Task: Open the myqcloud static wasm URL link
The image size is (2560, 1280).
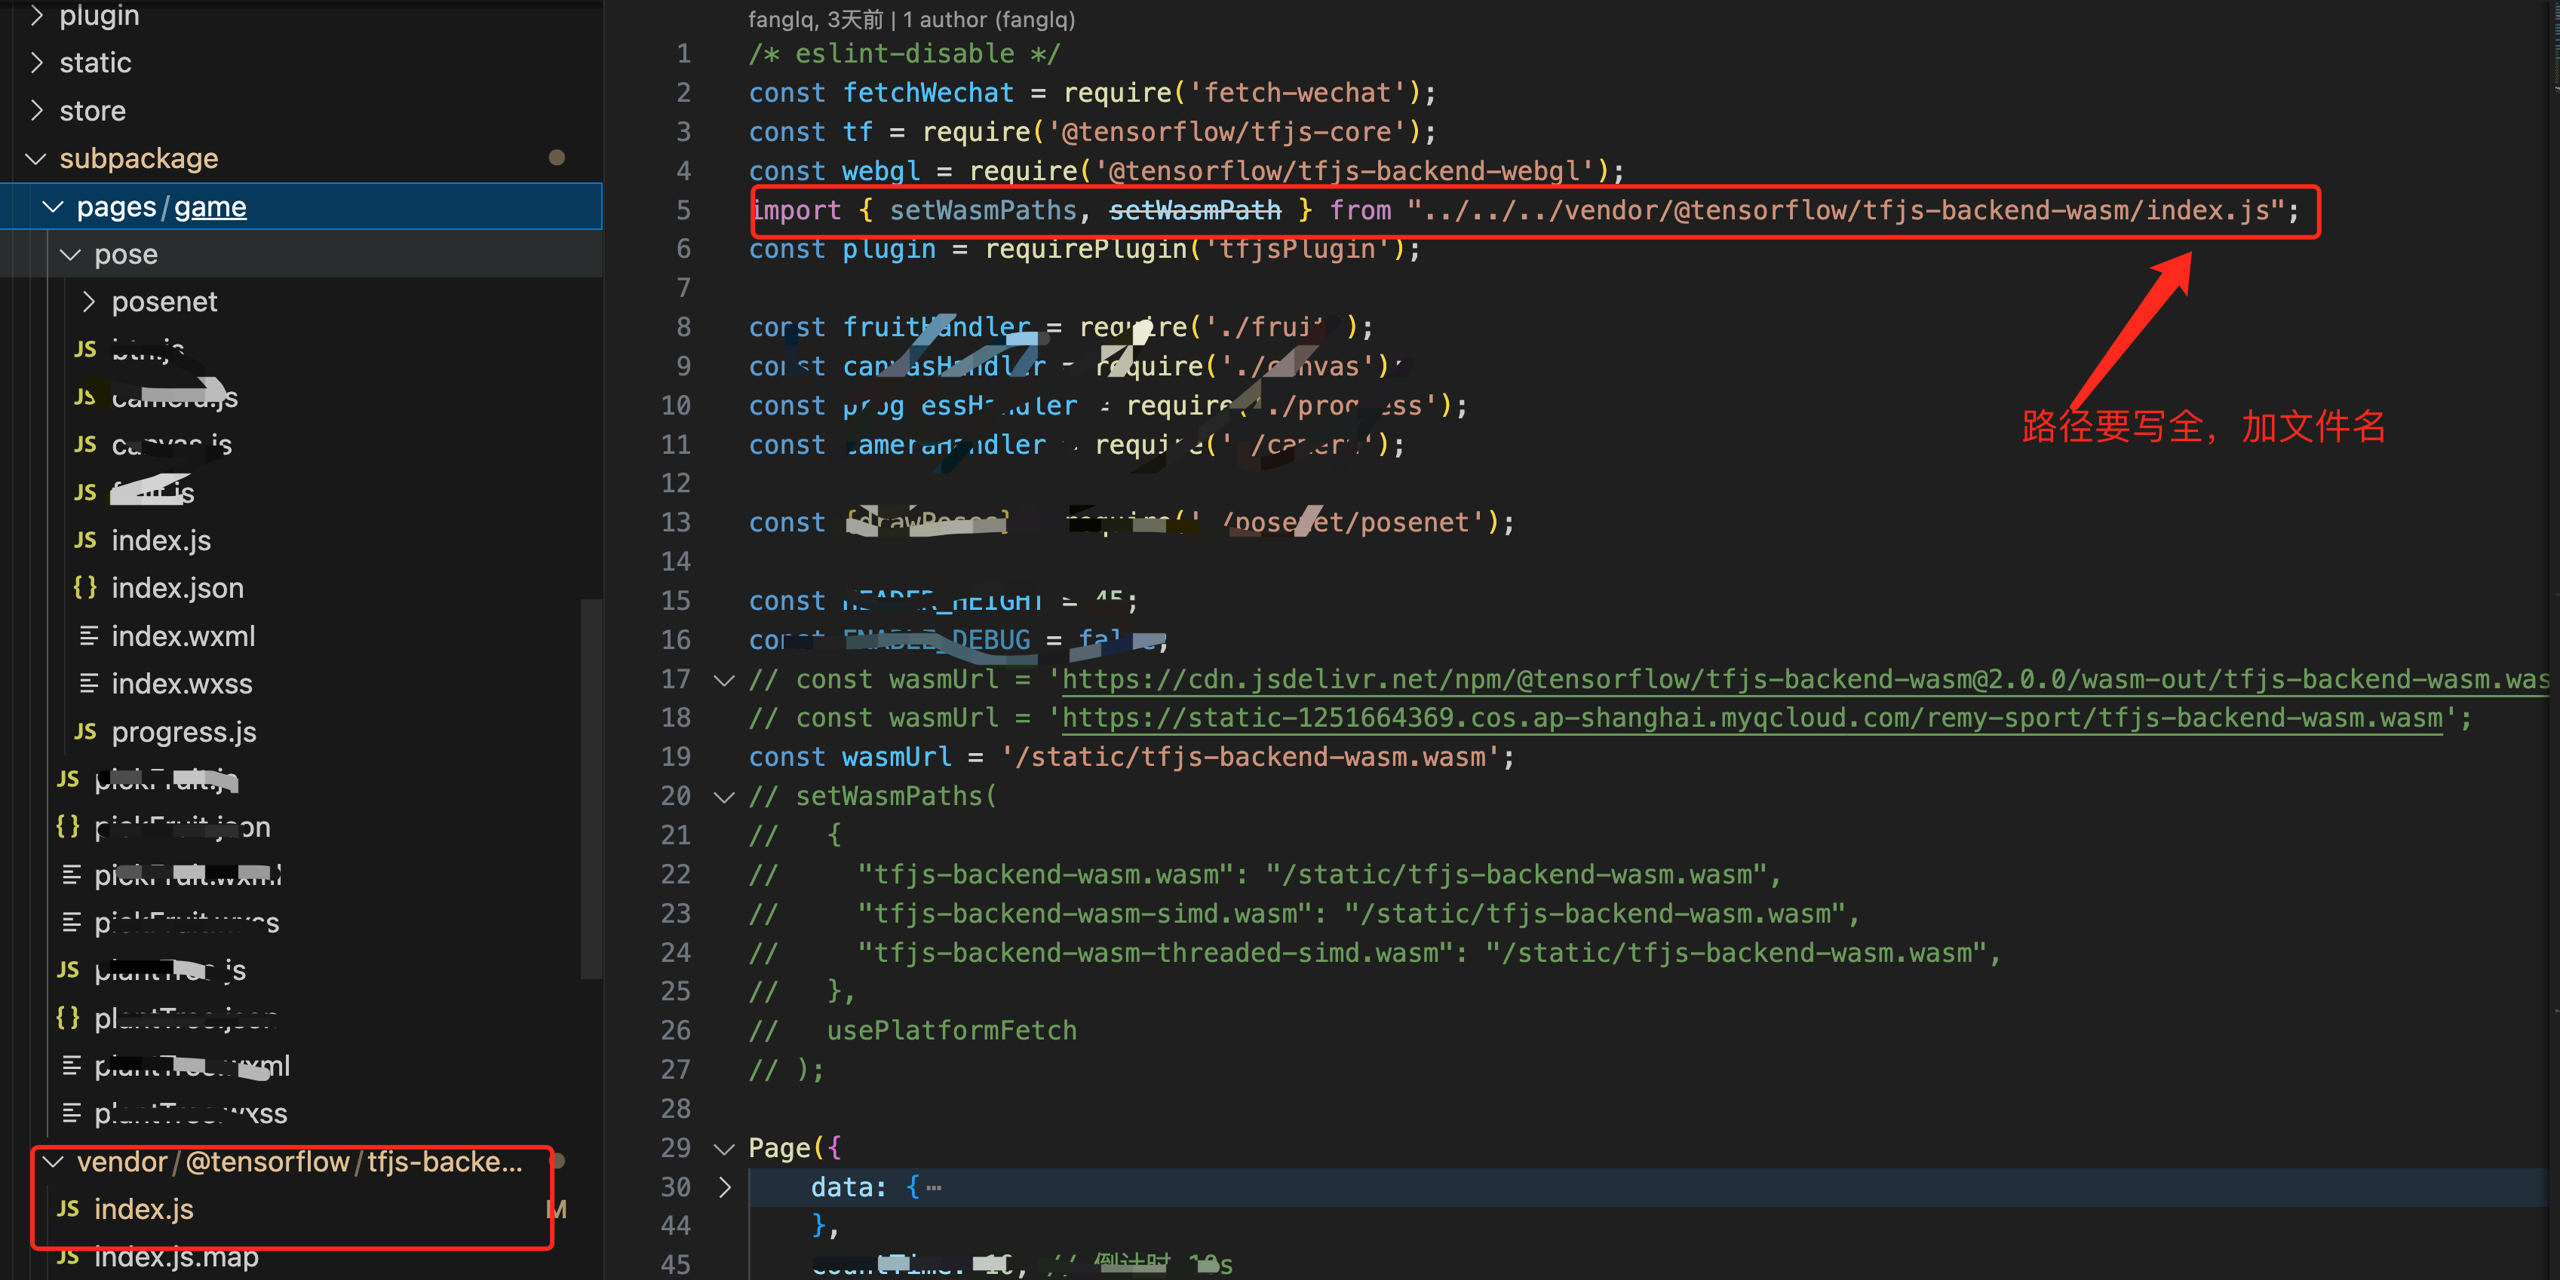Action: tap(1749, 718)
